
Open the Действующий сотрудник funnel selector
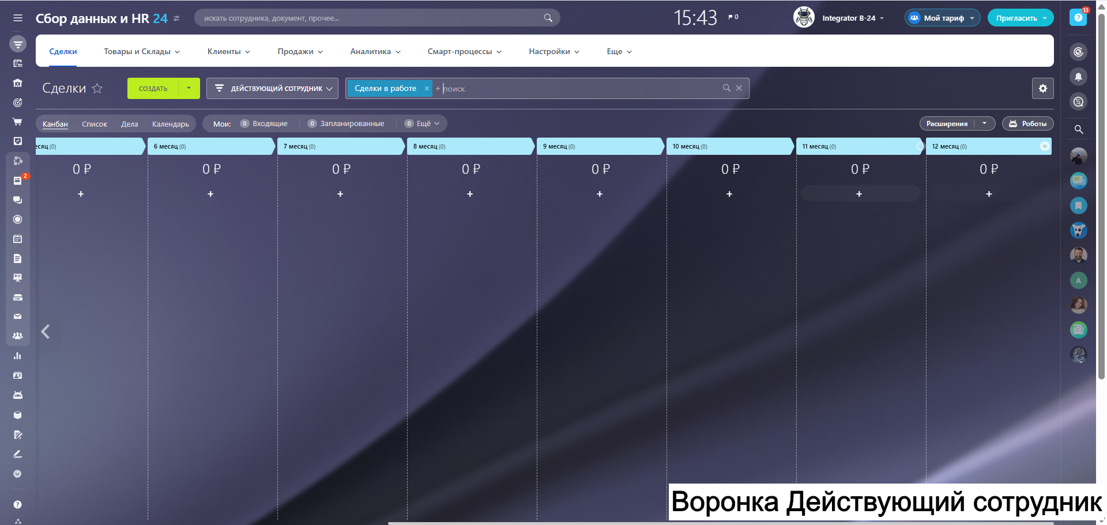pos(272,88)
